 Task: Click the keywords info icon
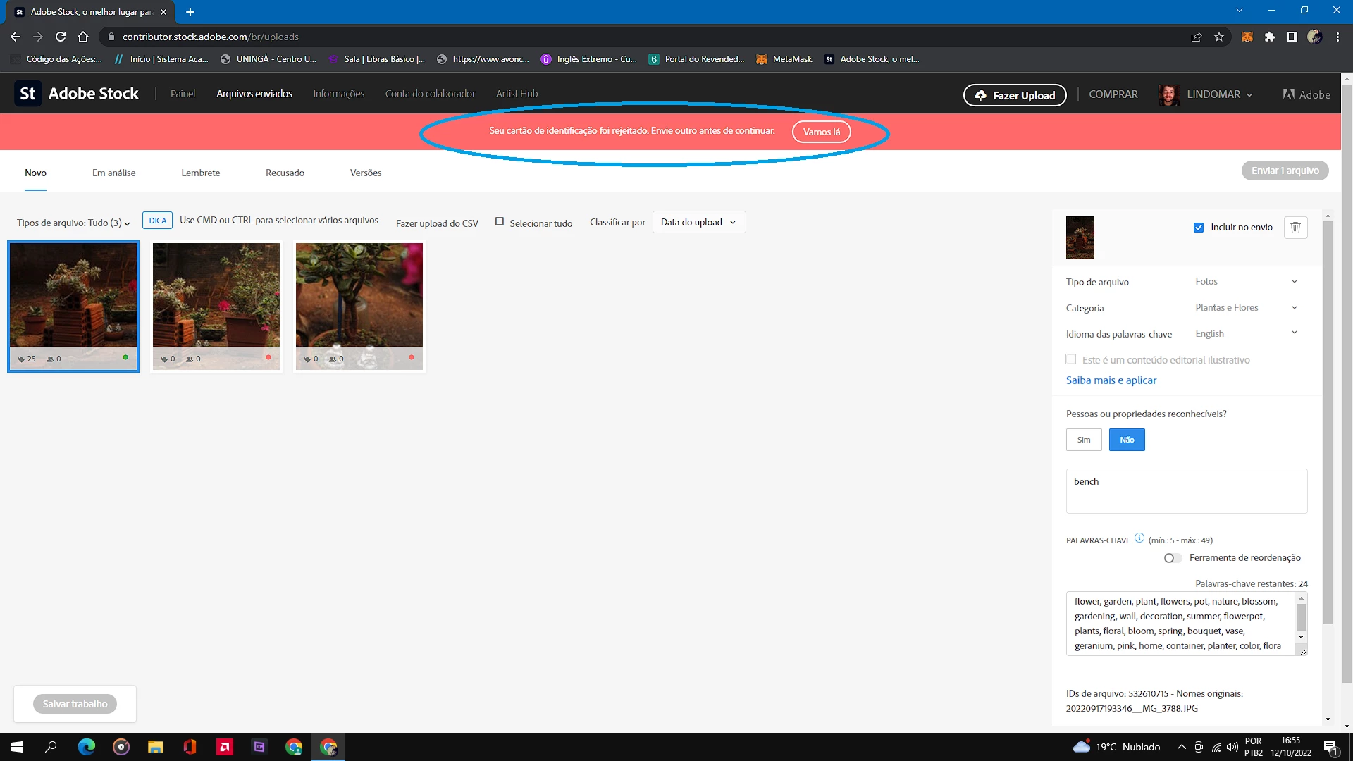tap(1139, 538)
